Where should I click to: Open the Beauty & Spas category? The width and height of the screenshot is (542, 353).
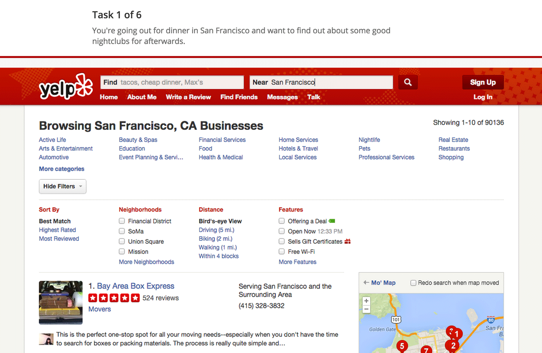(x=138, y=140)
